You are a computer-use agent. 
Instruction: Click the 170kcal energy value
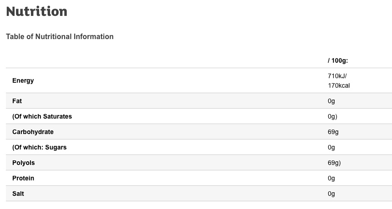(x=339, y=85)
